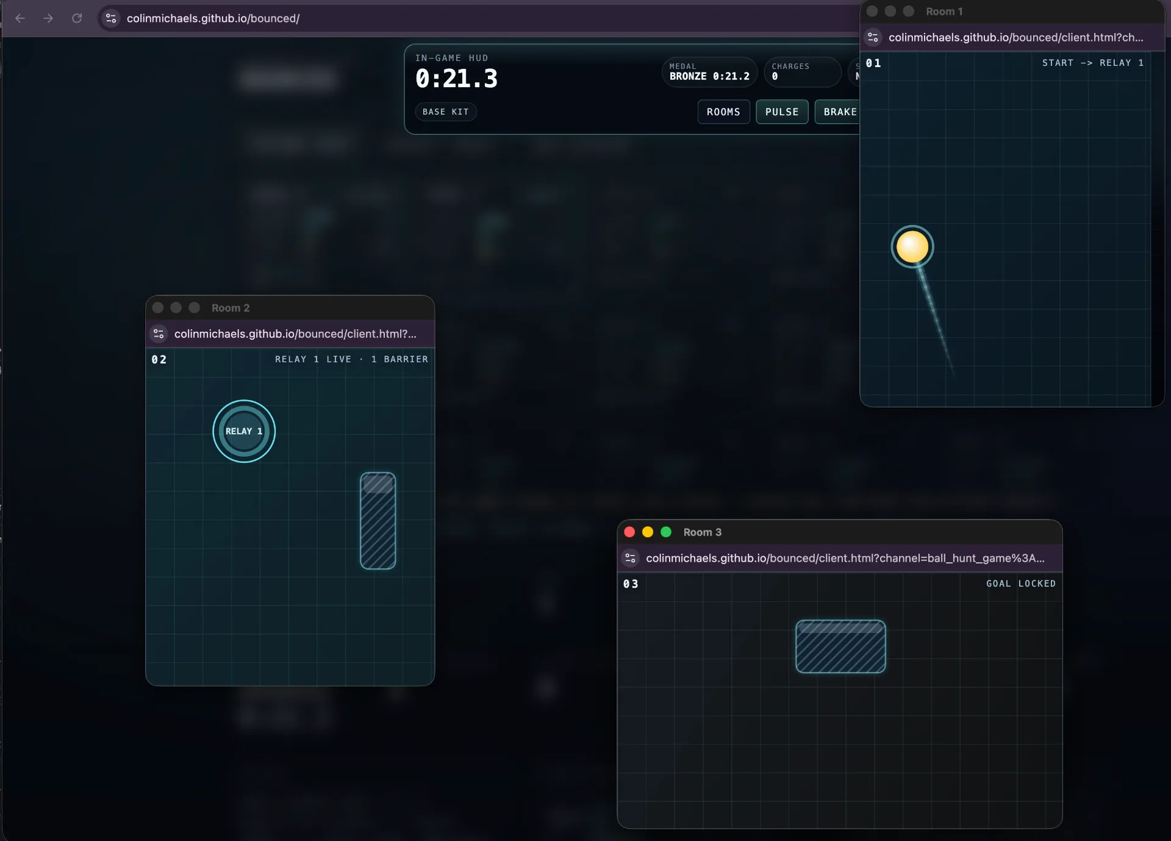Open site info icon in main address bar
This screenshot has height=841, width=1171.
[x=111, y=18]
